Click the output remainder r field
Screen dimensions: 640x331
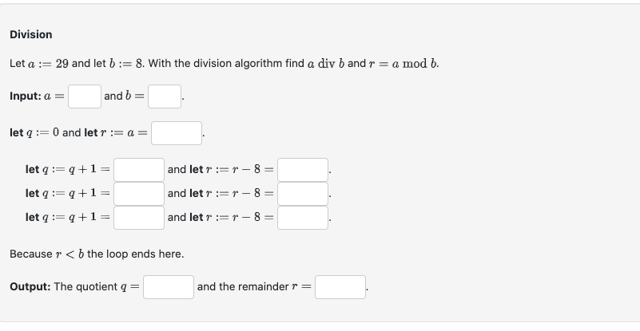tap(340, 287)
